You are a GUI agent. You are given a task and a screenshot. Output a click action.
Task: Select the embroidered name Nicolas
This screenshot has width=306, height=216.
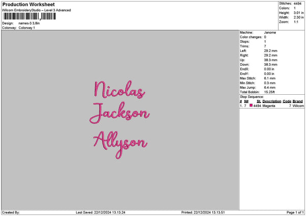coord(120,90)
